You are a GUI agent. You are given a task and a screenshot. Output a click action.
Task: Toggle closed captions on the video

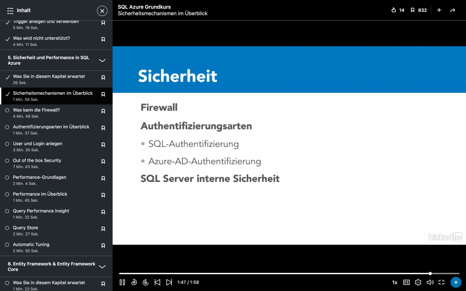tap(406, 282)
